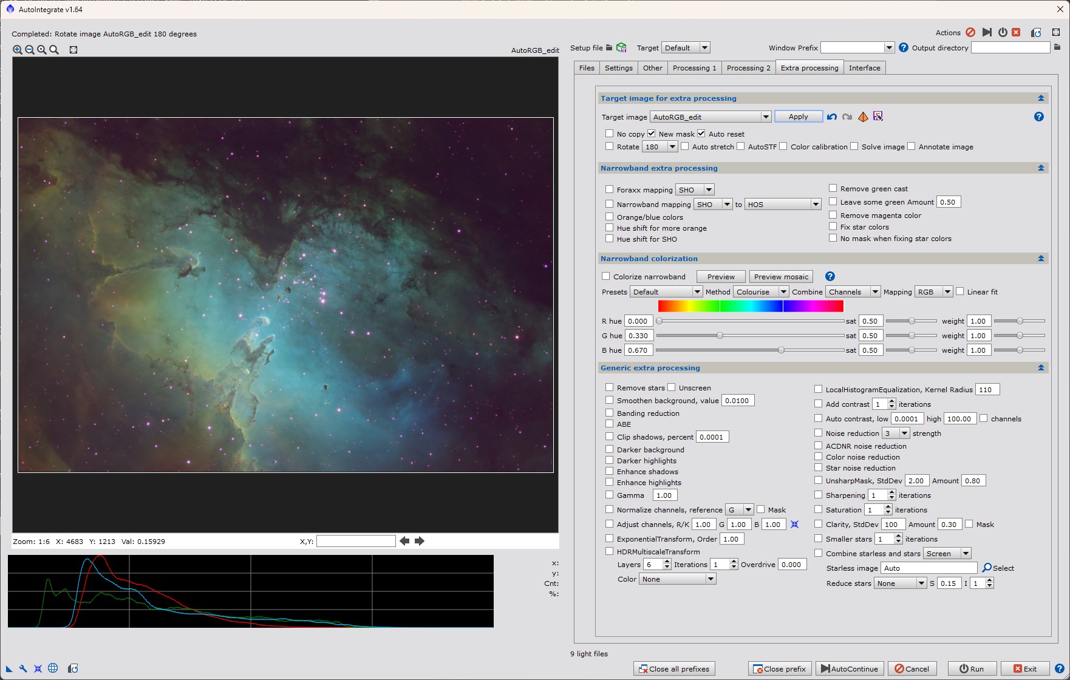Collapse the Generic extra processing section

click(1041, 368)
